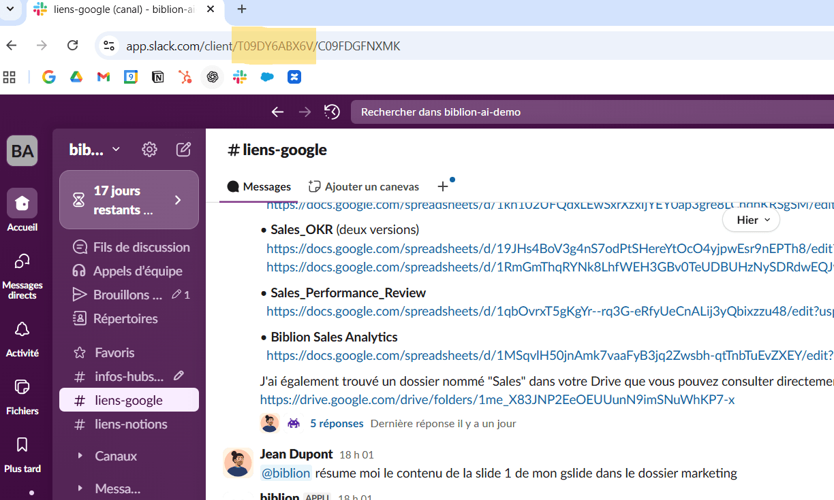Go to Accueil in left rail

click(22, 210)
